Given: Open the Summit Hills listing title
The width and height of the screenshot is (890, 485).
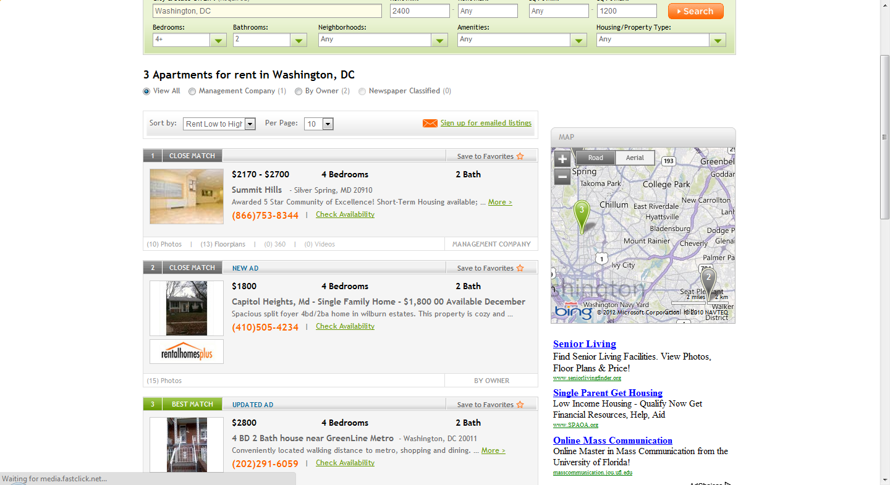Looking at the screenshot, I should coord(256,190).
